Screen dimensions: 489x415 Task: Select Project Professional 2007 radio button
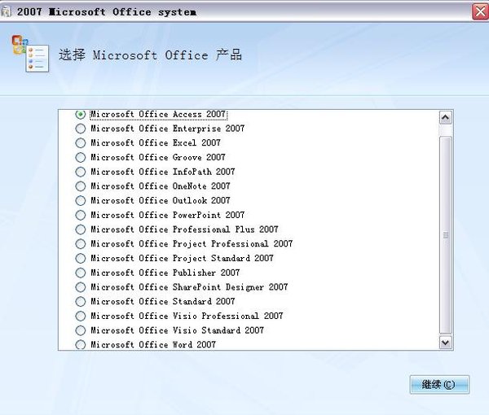(80, 244)
